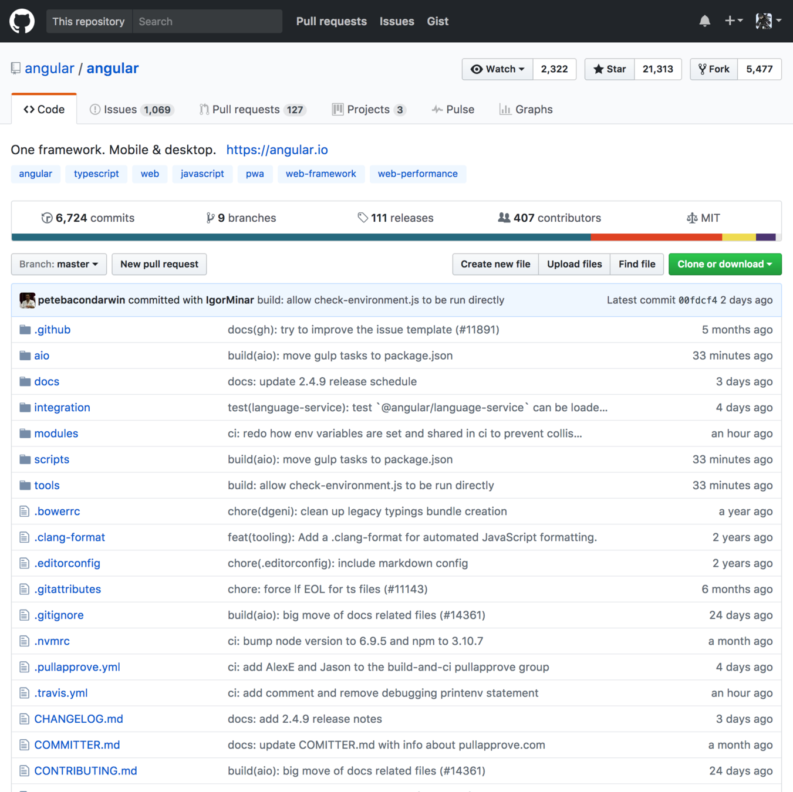The width and height of the screenshot is (793, 792).
Task: Open the Watch dropdown
Action: [x=497, y=69]
